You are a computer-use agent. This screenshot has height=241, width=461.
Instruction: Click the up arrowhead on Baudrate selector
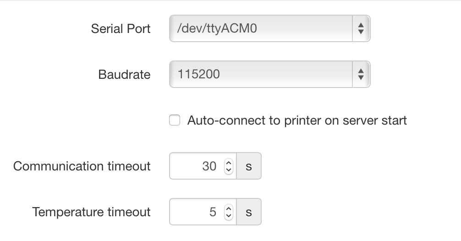click(361, 70)
